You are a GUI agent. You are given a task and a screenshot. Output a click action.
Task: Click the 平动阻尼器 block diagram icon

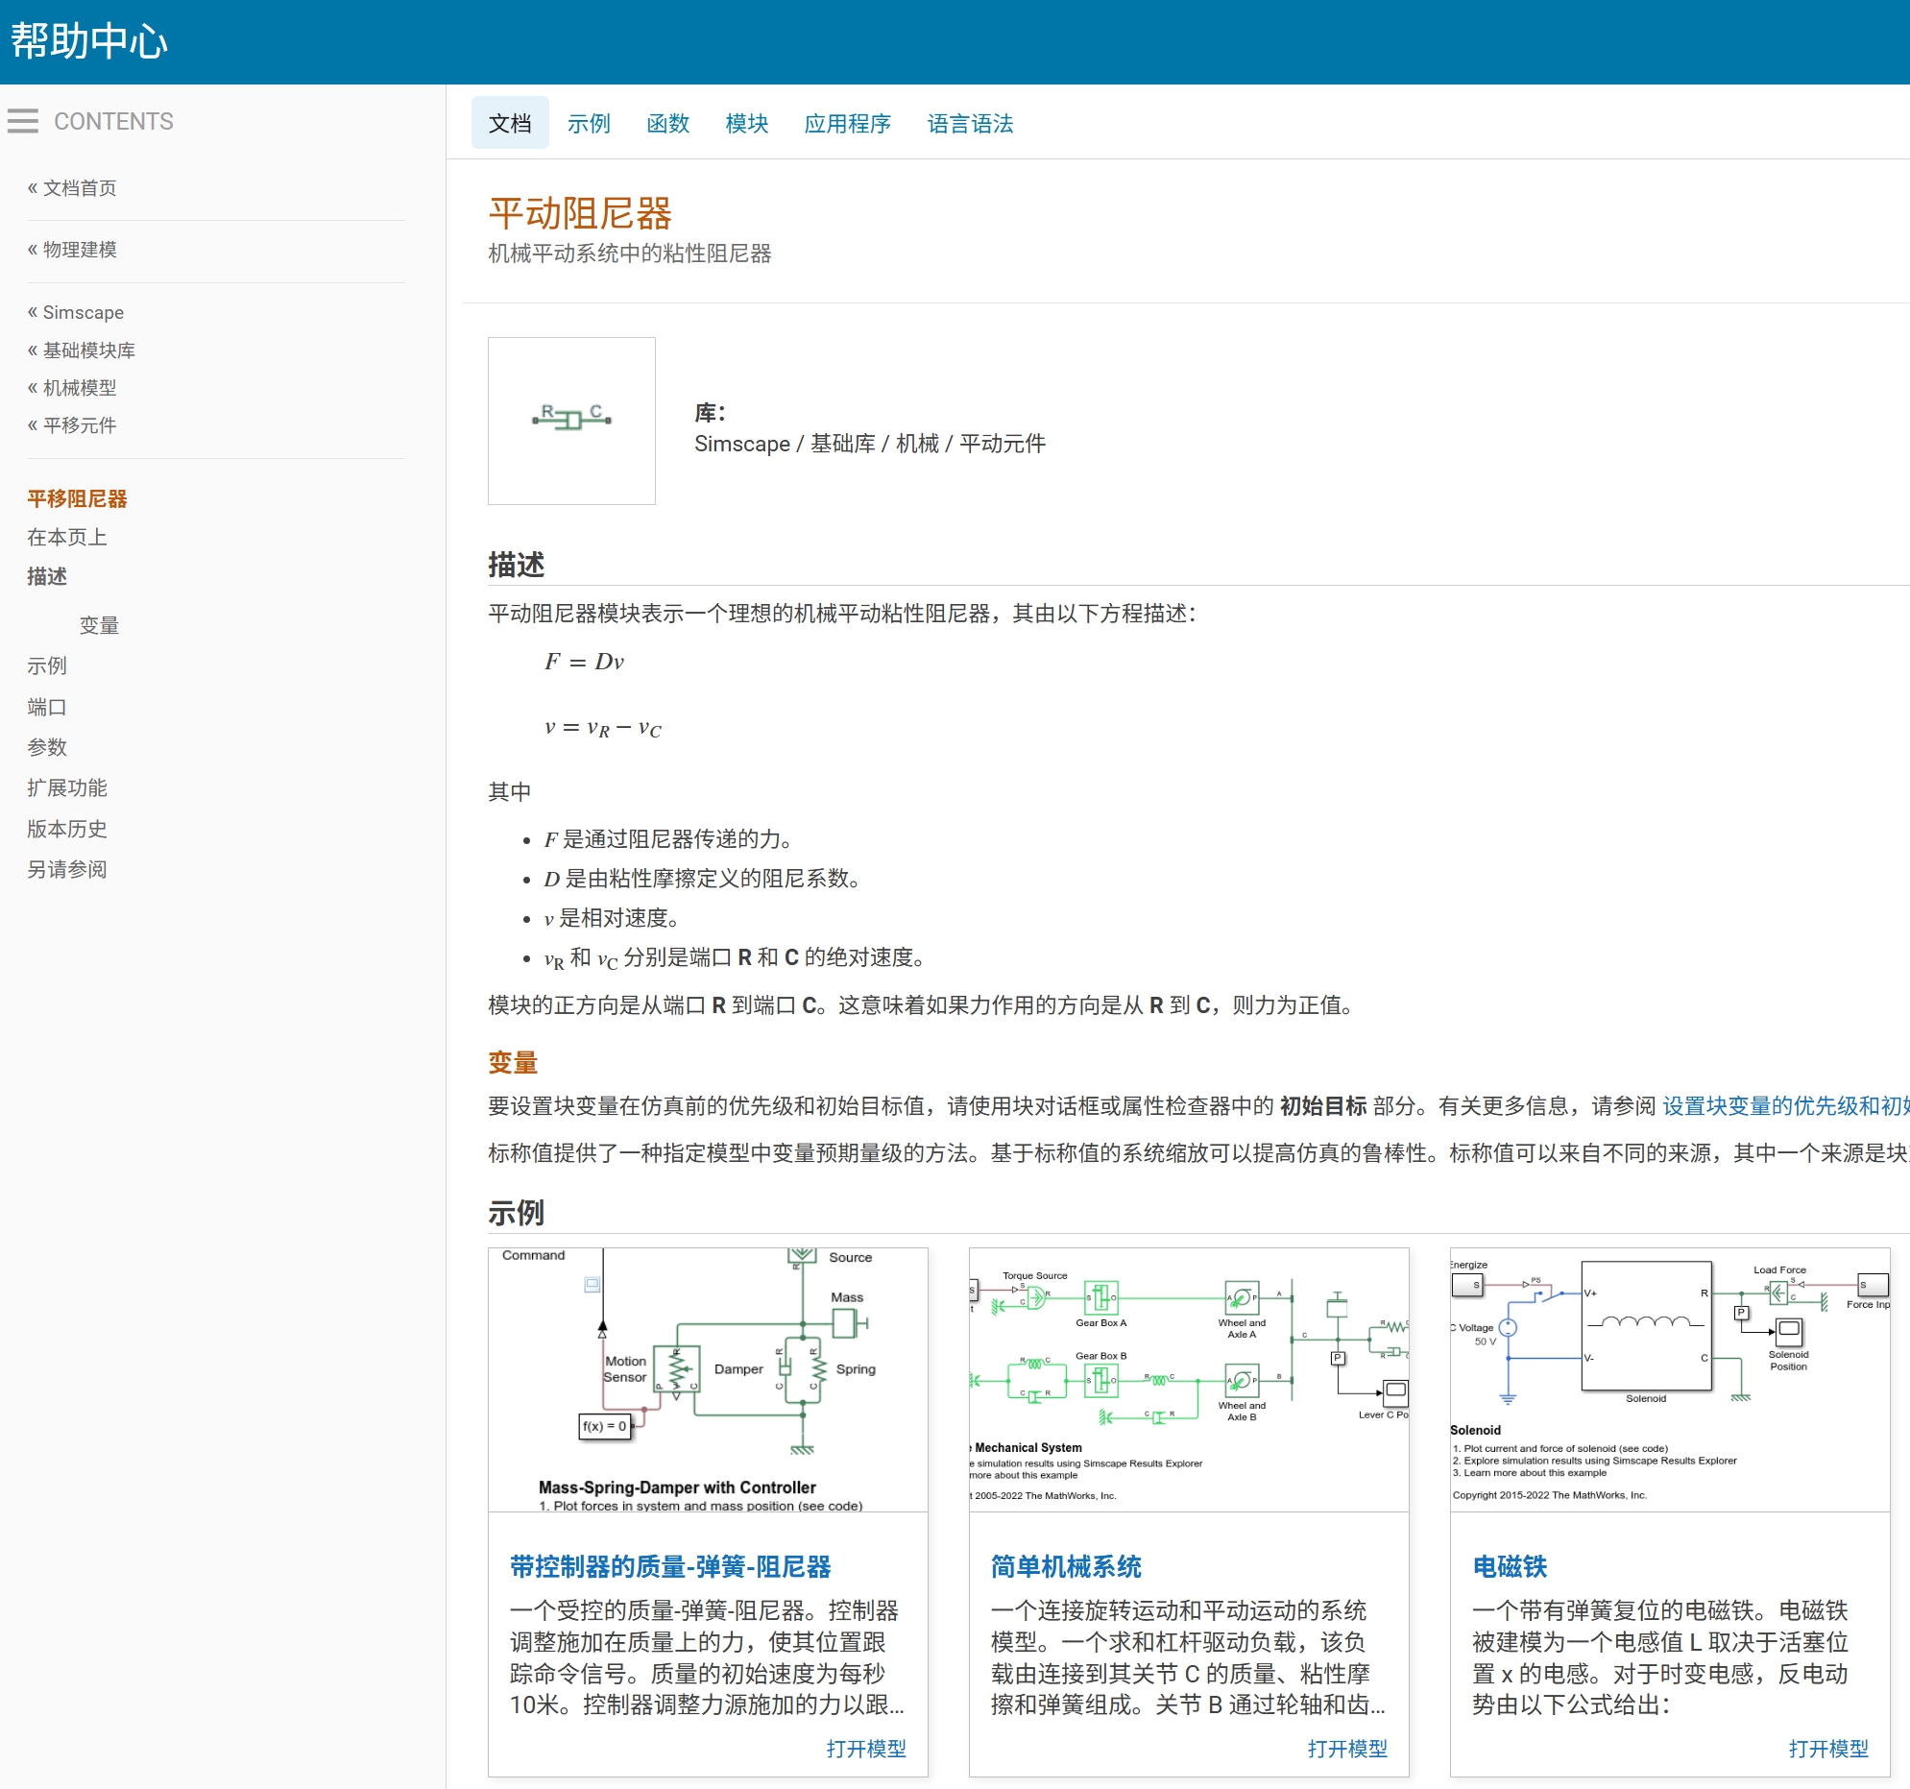[x=571, y=421]
